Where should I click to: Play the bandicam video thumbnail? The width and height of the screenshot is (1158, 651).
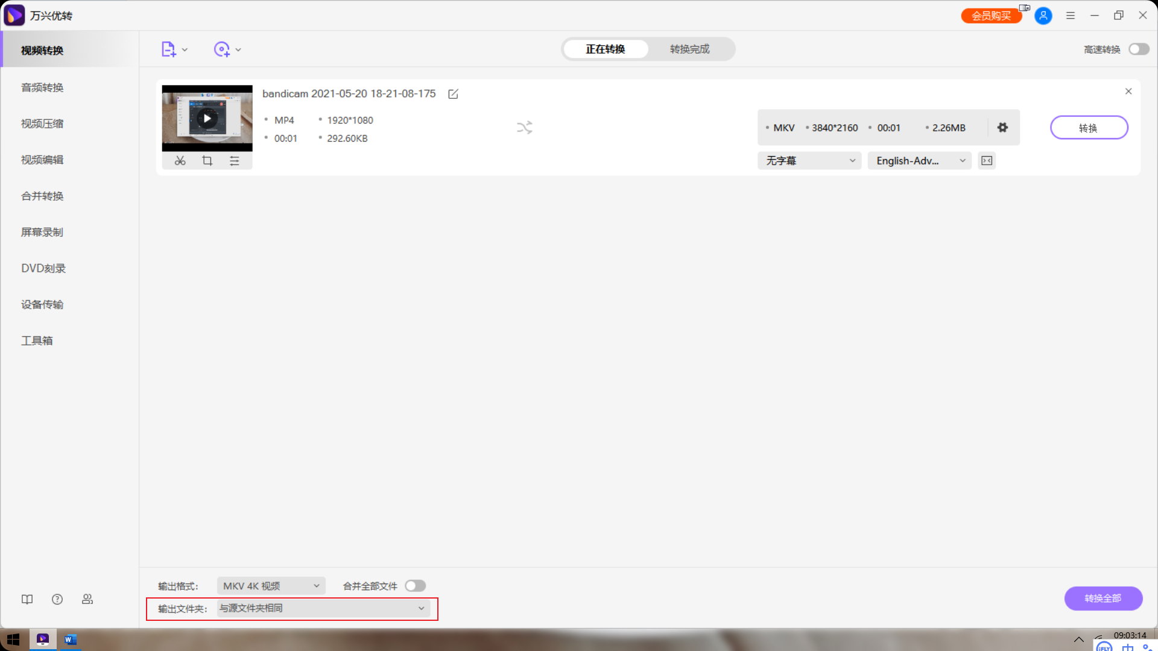coord(207,118)
